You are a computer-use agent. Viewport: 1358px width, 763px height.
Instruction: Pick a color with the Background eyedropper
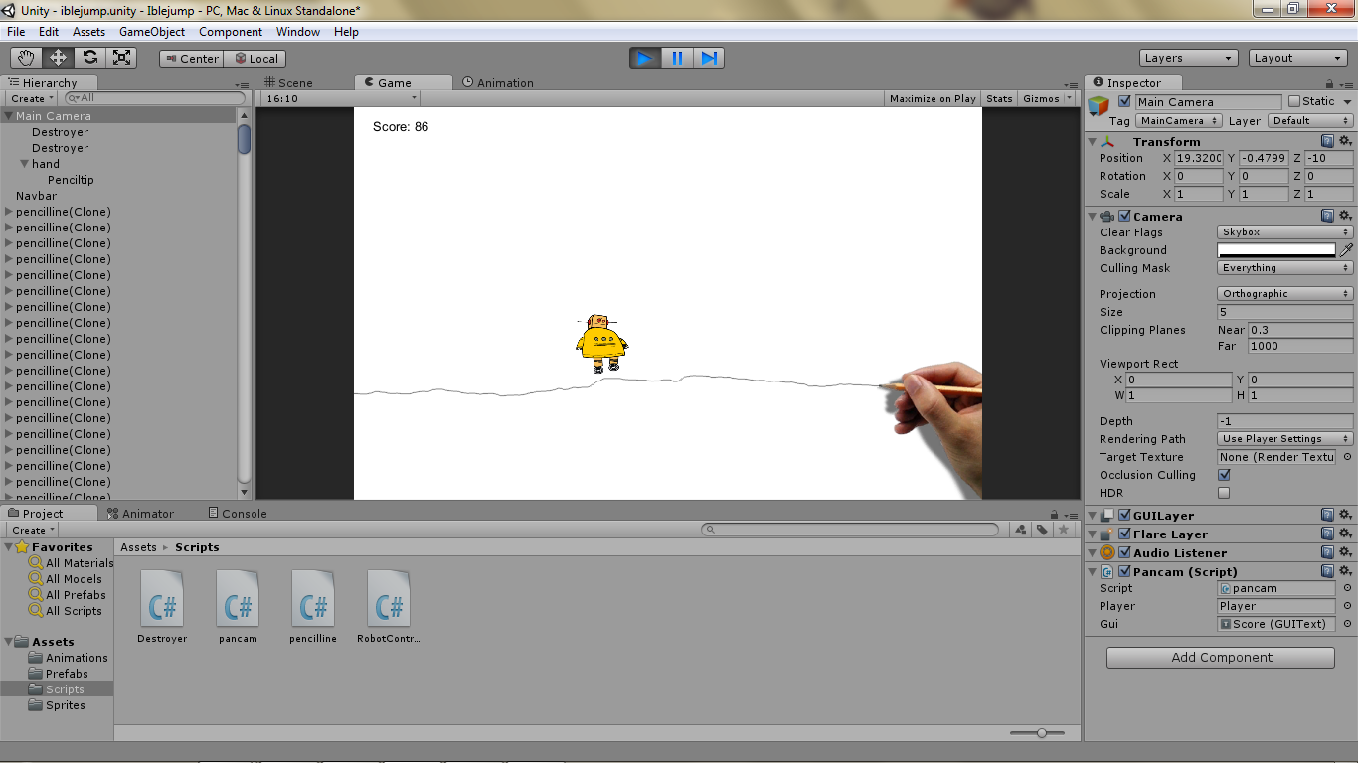[1346, 250]
